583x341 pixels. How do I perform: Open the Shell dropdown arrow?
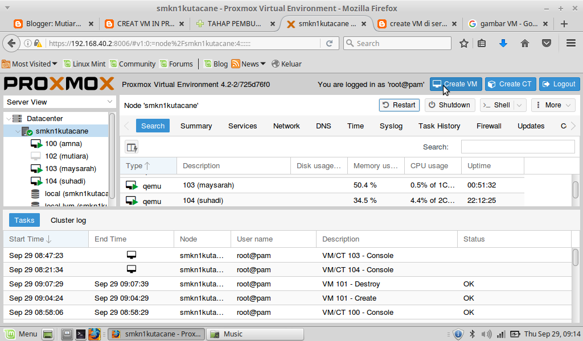pyautogui.click(x=519, y=105)
